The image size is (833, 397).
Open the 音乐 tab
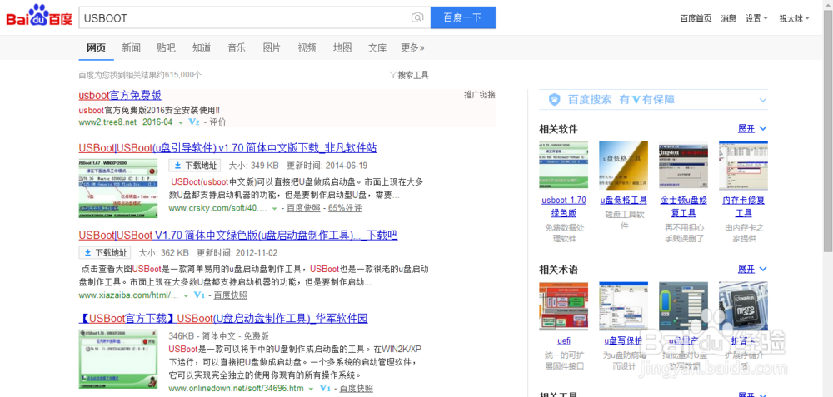click(237, 47)
